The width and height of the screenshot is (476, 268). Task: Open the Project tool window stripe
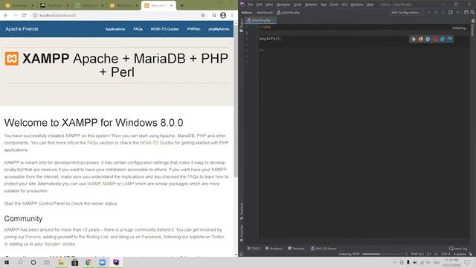(x=242, y=26)
